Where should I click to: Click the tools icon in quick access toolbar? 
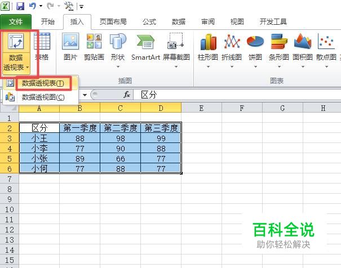69,6
